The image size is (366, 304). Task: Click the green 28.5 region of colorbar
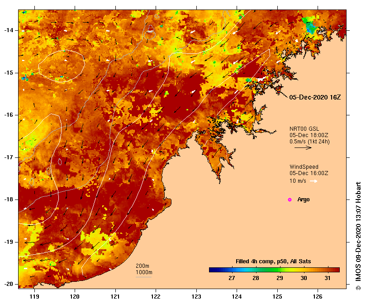coord(268,270)
